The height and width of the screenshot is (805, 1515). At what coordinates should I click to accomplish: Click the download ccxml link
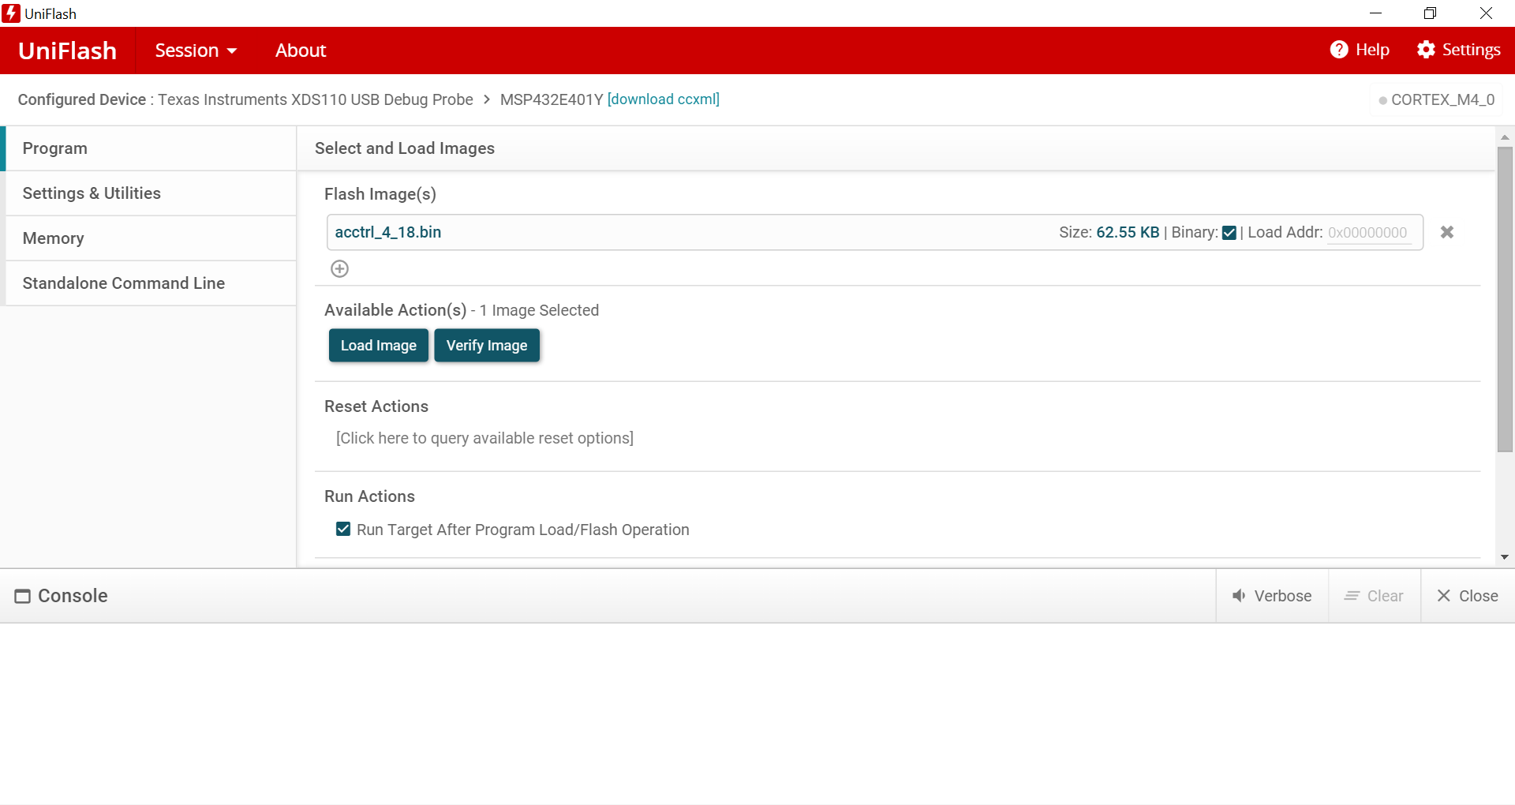click(x=663, y=99)
